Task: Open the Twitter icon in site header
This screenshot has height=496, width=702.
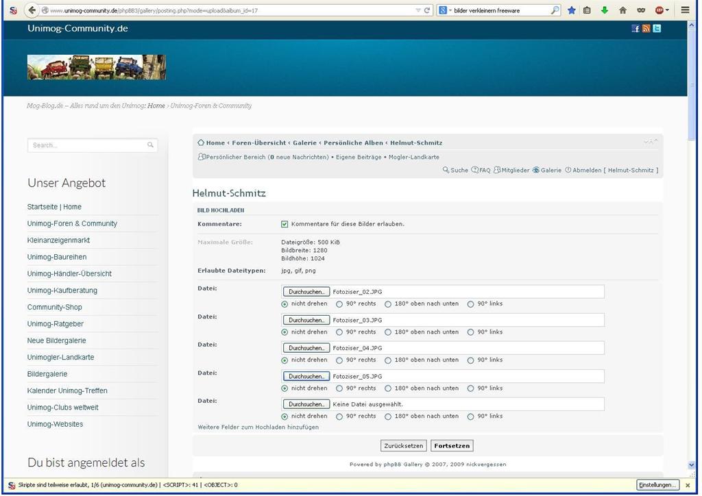Action: click(x=657, y=29)
